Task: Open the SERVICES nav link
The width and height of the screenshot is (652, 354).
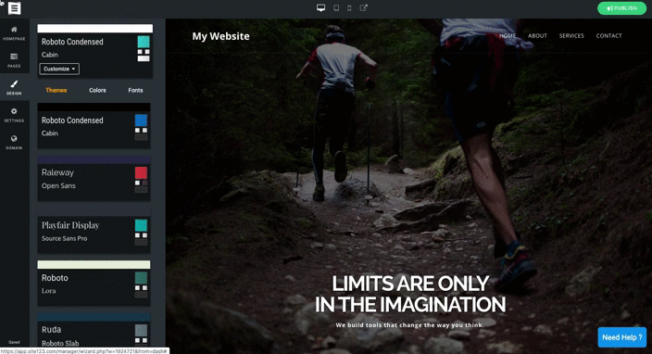Action: 571,36
